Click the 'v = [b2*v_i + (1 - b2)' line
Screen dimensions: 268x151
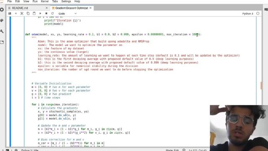[84, 133]
